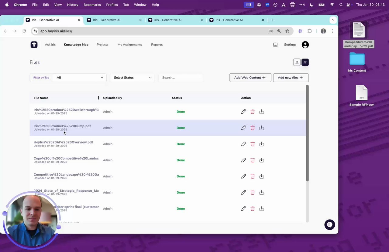Edit the Copy of Competitive Landscape file

click(x=243, y=160)
